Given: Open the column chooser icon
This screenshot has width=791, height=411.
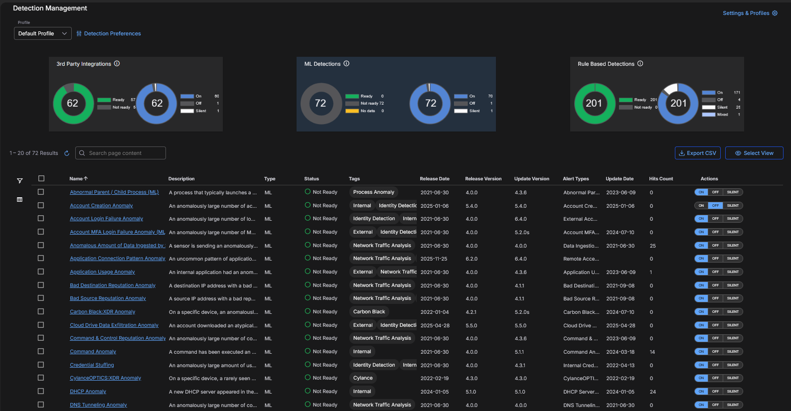Looking at the screenshot, I should [x=19, y=200].
